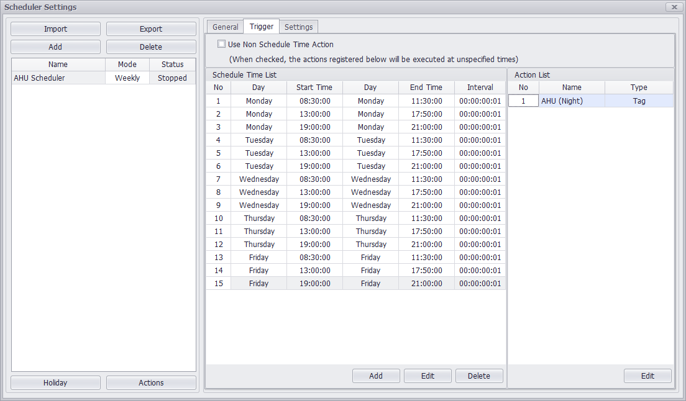Open the Settings tab
686x401 pixels.
pos(298,27)
